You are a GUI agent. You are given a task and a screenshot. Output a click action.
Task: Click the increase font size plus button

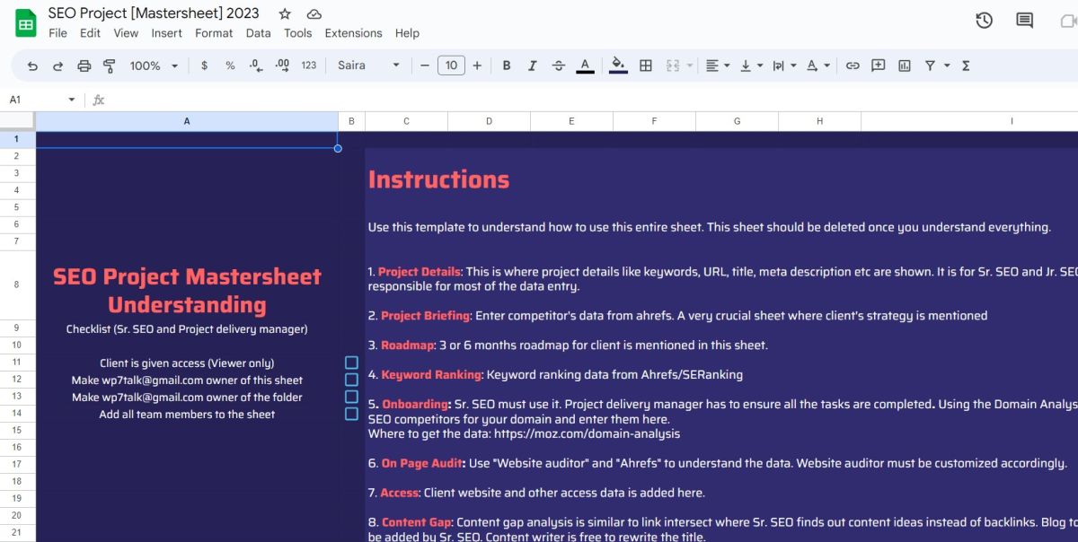477,66
